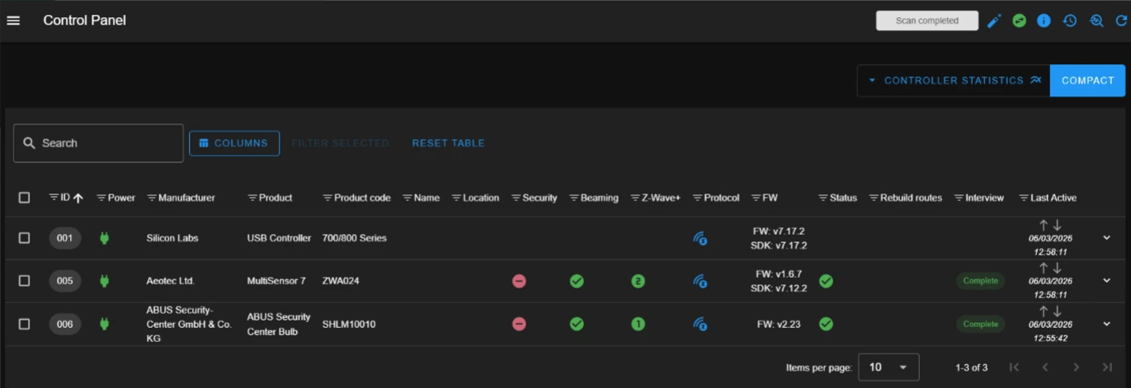Click the history clock icon
This screenshot has height=388, width=1131.
(x=1070, y=21)
